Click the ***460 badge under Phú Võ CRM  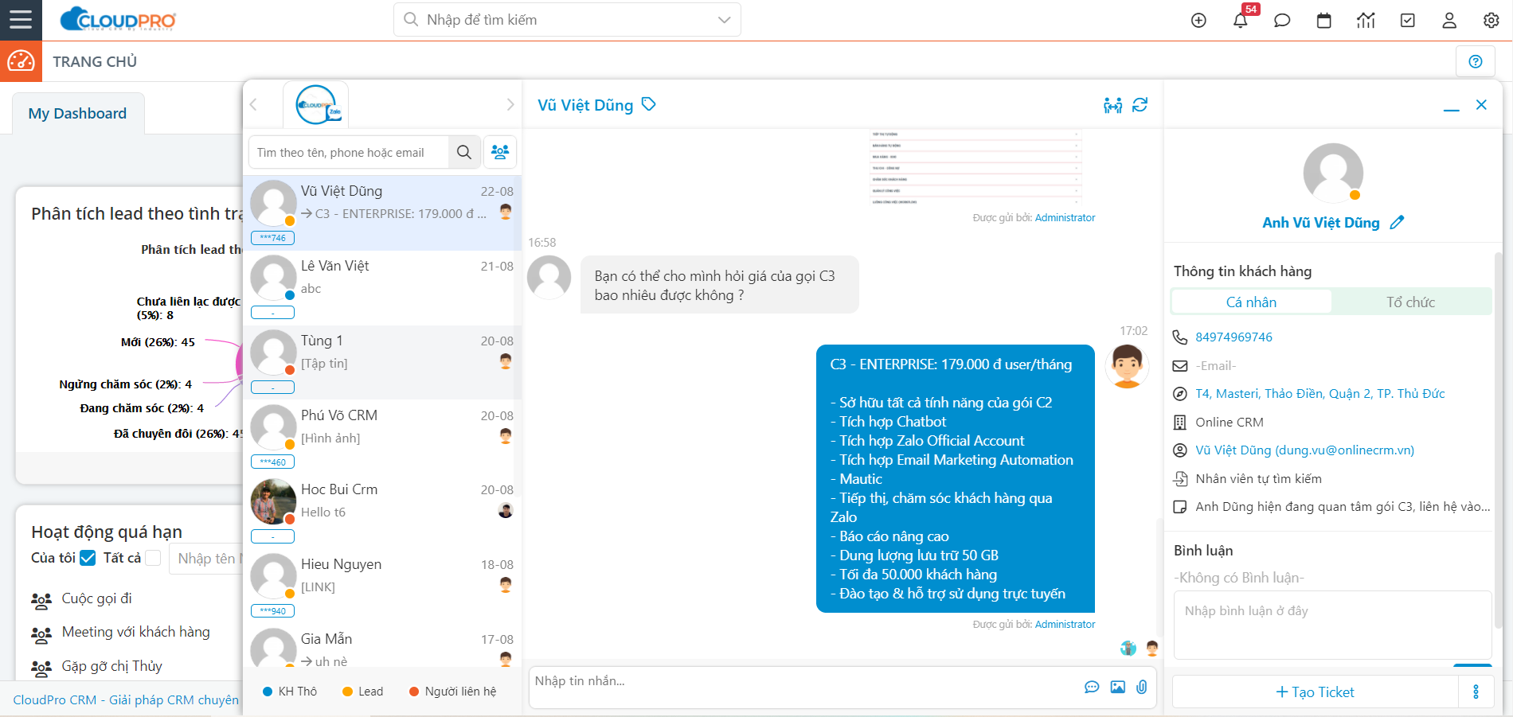point(272,462)
